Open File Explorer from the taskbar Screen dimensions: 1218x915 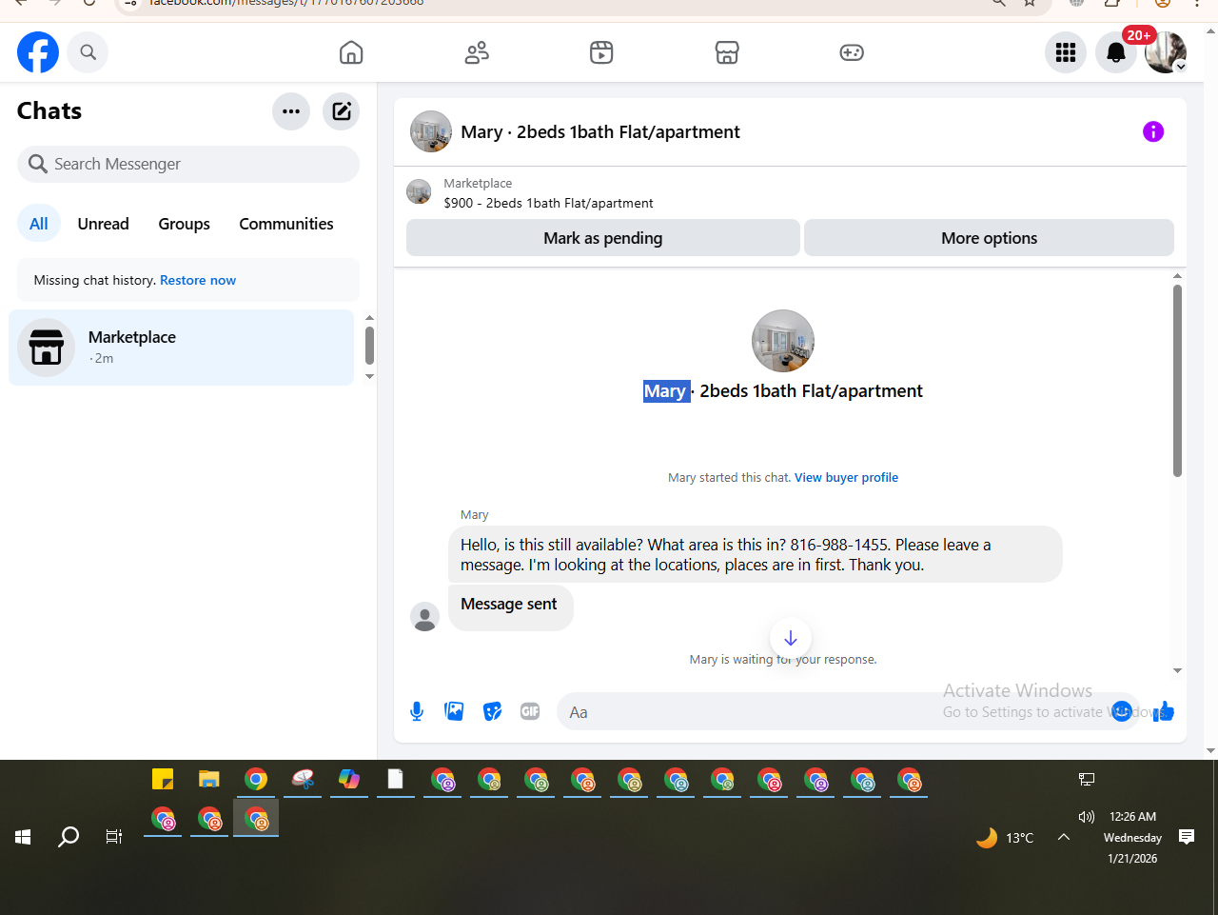coord(209,779)
